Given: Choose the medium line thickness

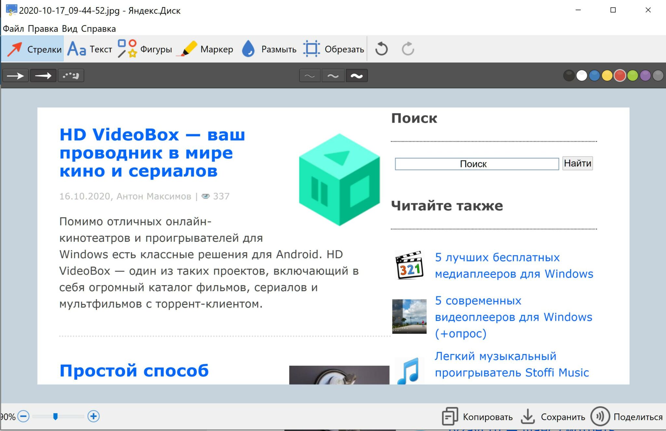Looking at the screenshot, I should point(333,76).
